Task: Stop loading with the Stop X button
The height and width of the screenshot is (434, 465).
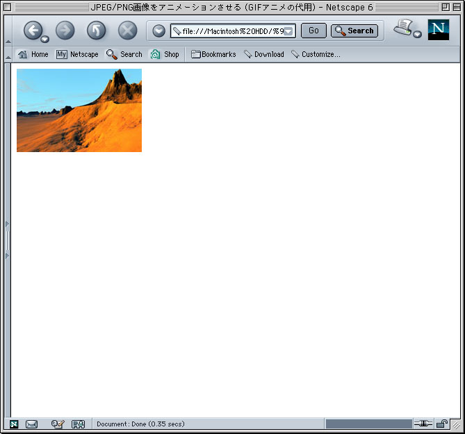Action: point(127,31)
